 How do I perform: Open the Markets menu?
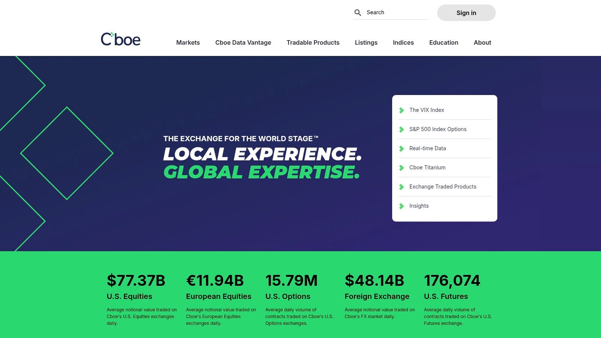click(x=188, y=42)
